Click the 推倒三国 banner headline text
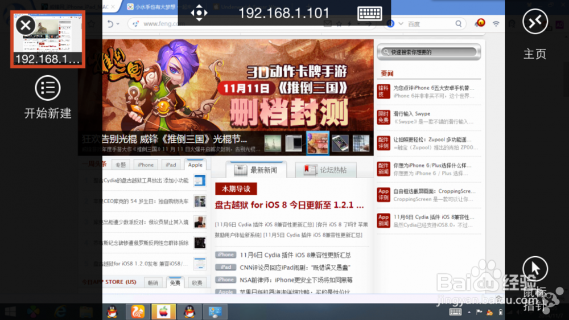 point(174,139)
